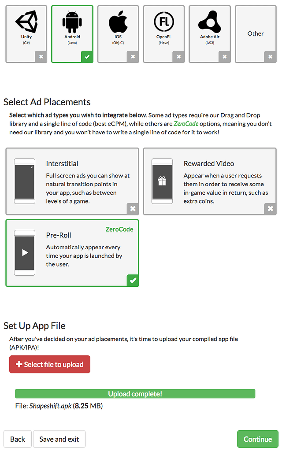Click the Rewarded Video gift icon
This screenshot has height=451, width=282.
tap(162, 181)
